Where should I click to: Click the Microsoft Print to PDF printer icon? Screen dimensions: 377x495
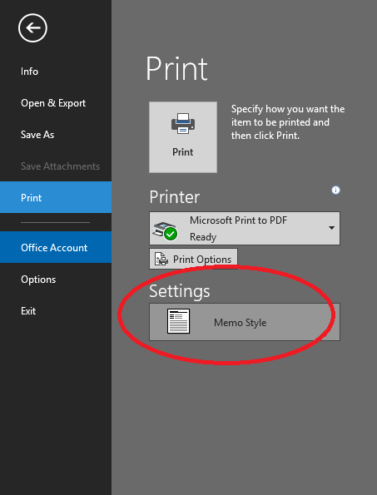click(x=165, y=230)
